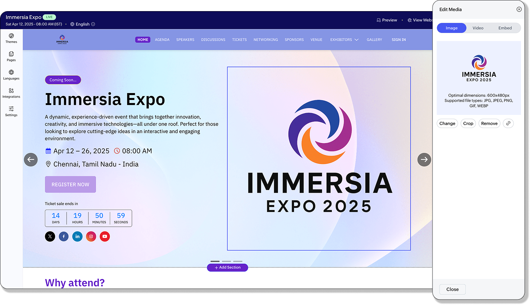Open the TICKETS nav item

239,40
